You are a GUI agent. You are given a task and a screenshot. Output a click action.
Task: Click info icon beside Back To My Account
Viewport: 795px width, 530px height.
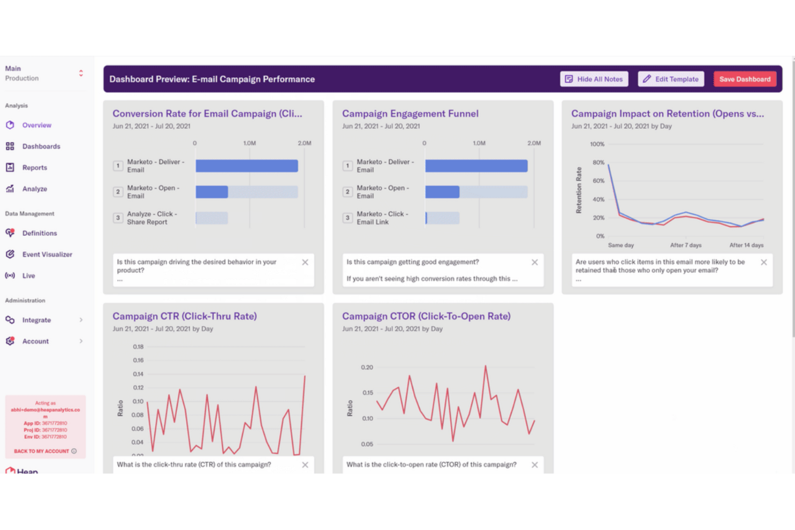74,451
